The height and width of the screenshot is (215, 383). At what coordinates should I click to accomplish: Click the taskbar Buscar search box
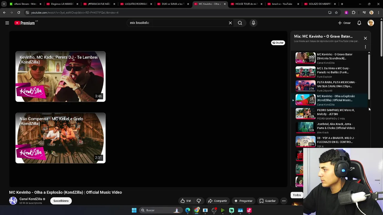coord(160,210)
